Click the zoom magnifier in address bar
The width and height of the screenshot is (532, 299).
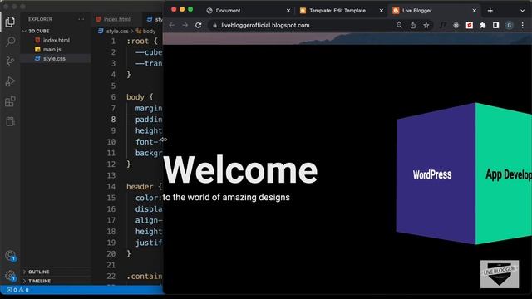[x=399, y=26]
